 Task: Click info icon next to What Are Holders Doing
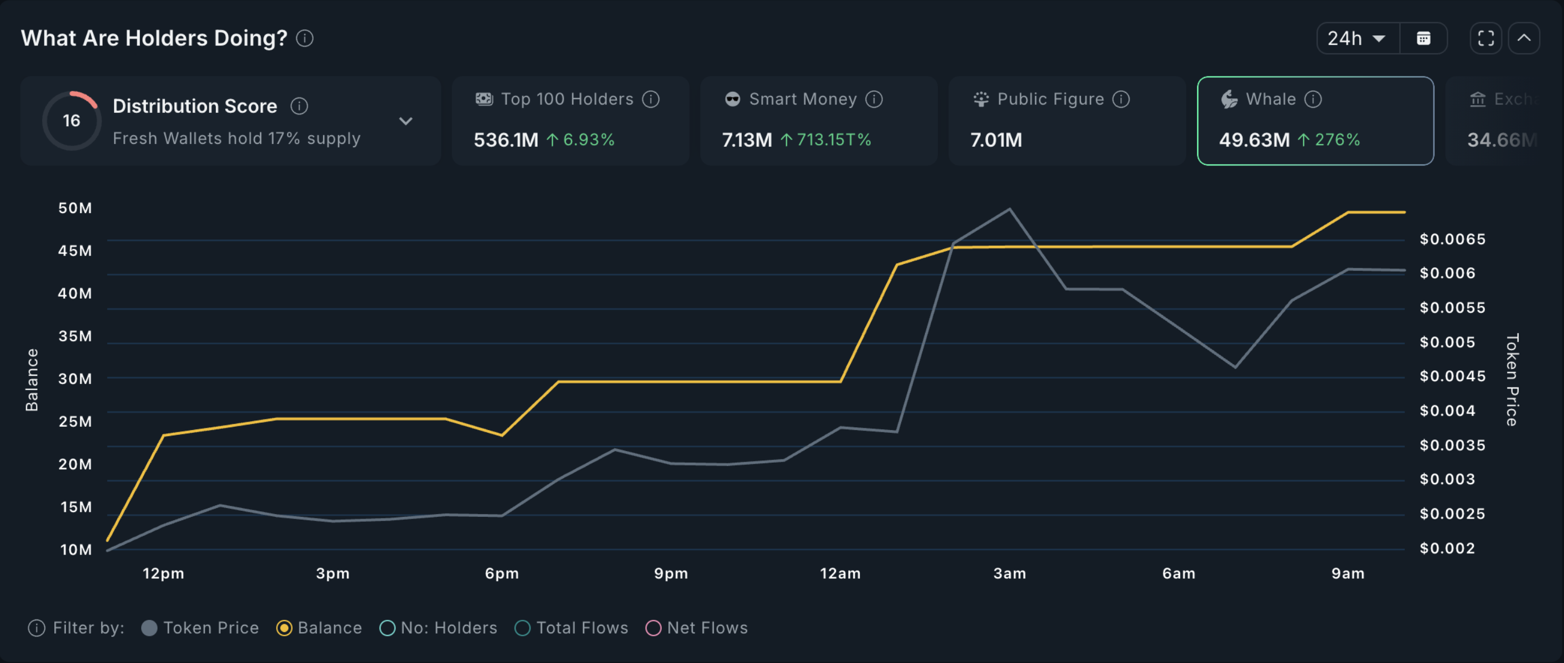click(305, 38)
